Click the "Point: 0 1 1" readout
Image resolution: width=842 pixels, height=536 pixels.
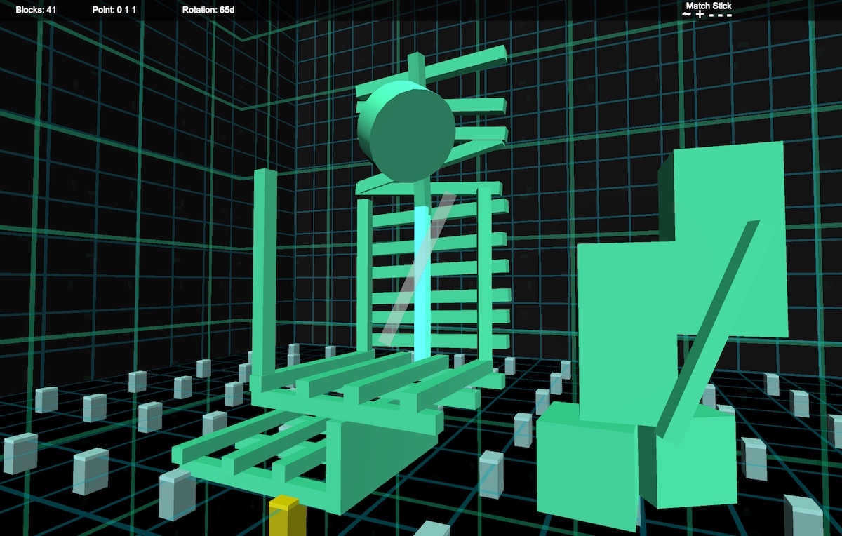tap(114, 10)
